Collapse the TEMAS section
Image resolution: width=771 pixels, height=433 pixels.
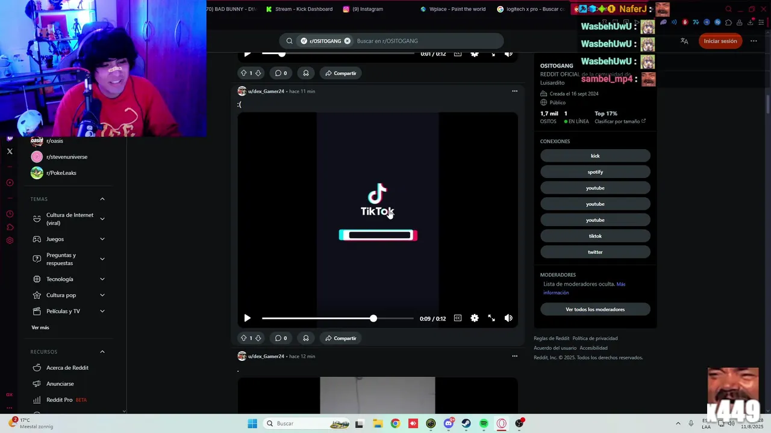tap(102, 199)
